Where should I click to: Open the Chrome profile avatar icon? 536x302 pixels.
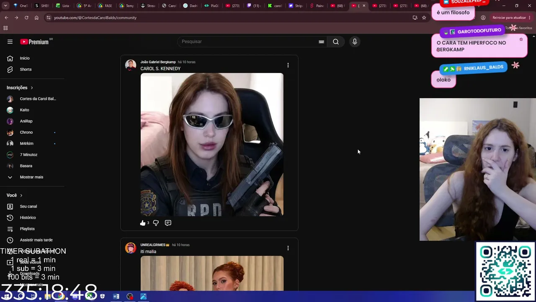483,18
